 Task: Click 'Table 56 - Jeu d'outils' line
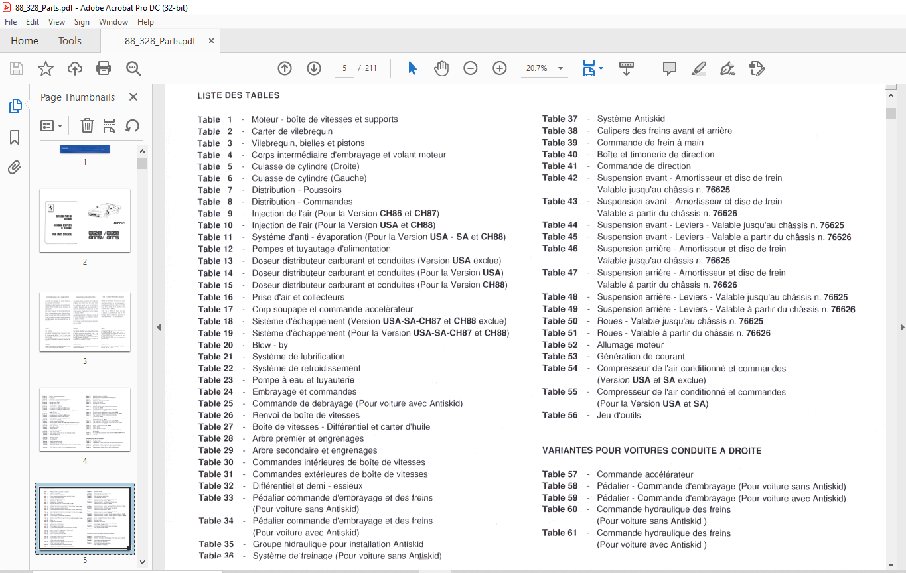[x=591, y=415]
